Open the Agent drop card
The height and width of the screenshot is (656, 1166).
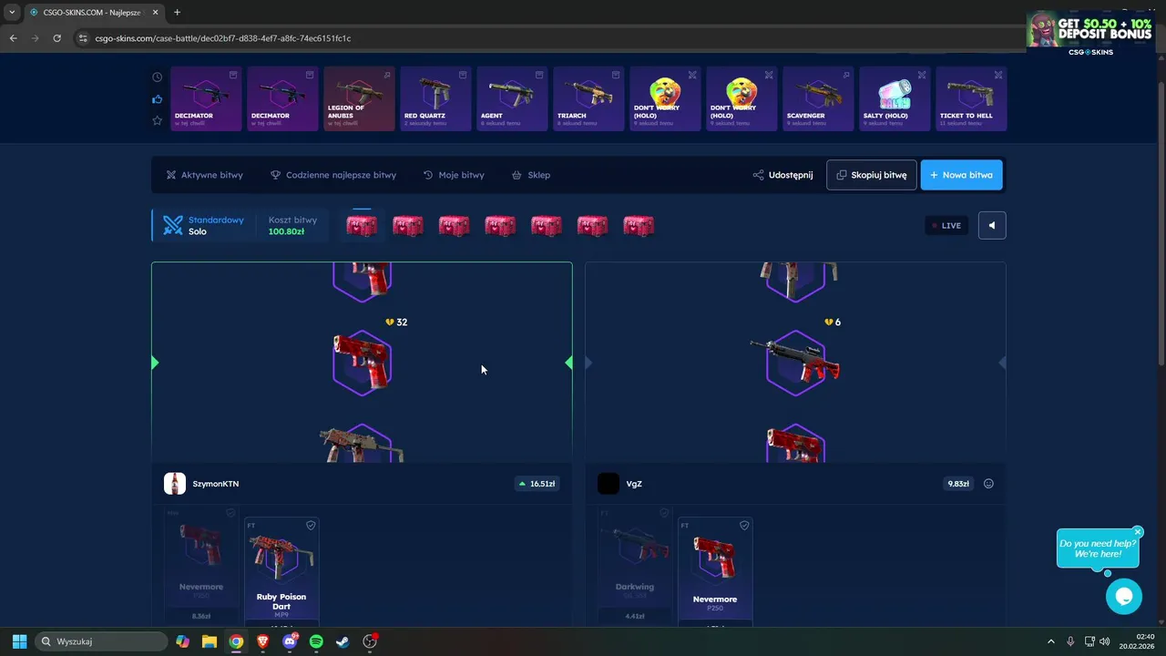click(x=512, y=98)
